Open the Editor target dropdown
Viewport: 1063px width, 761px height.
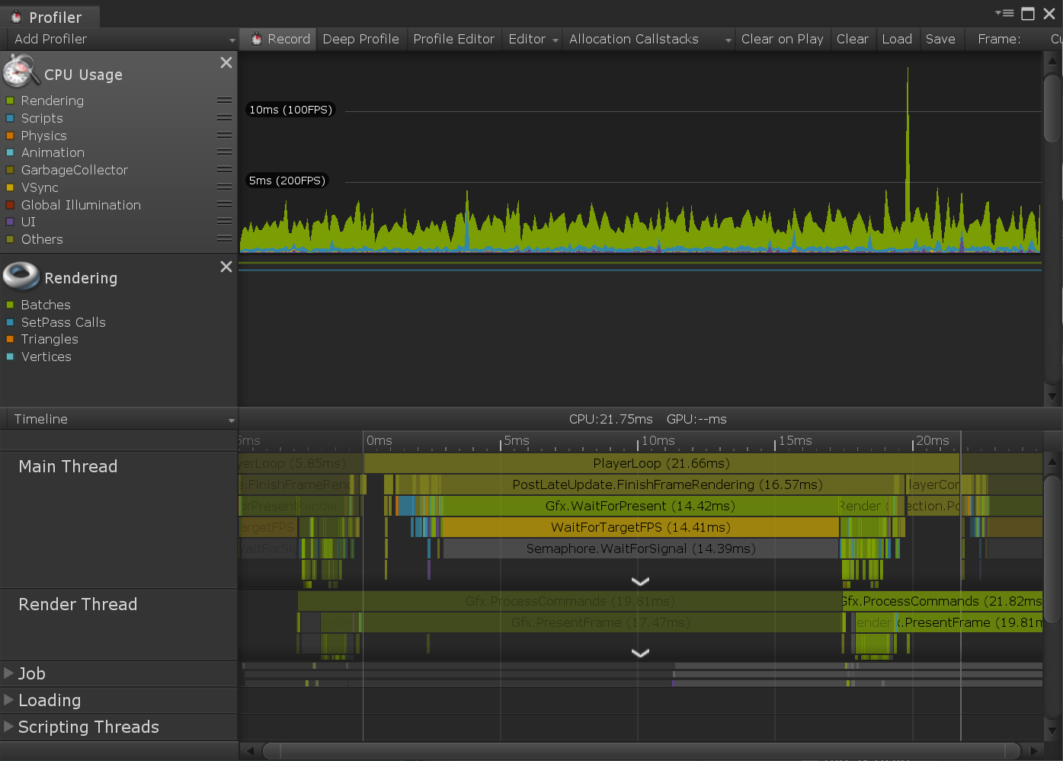pos(533,39)
